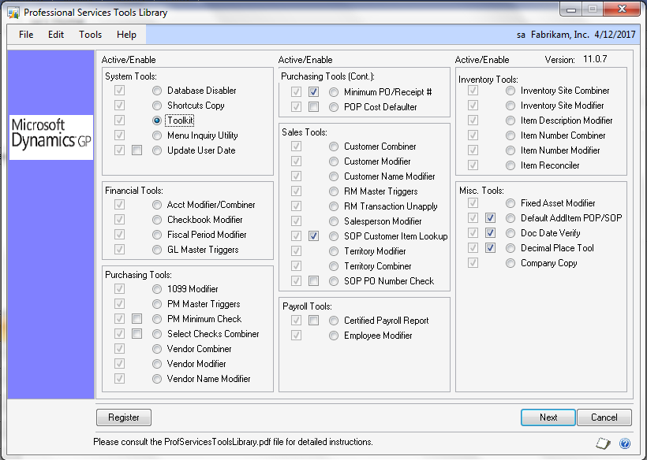Click the Register button
Image resolution: width=647 pixels, height=460 pixels.
(124, 417)
